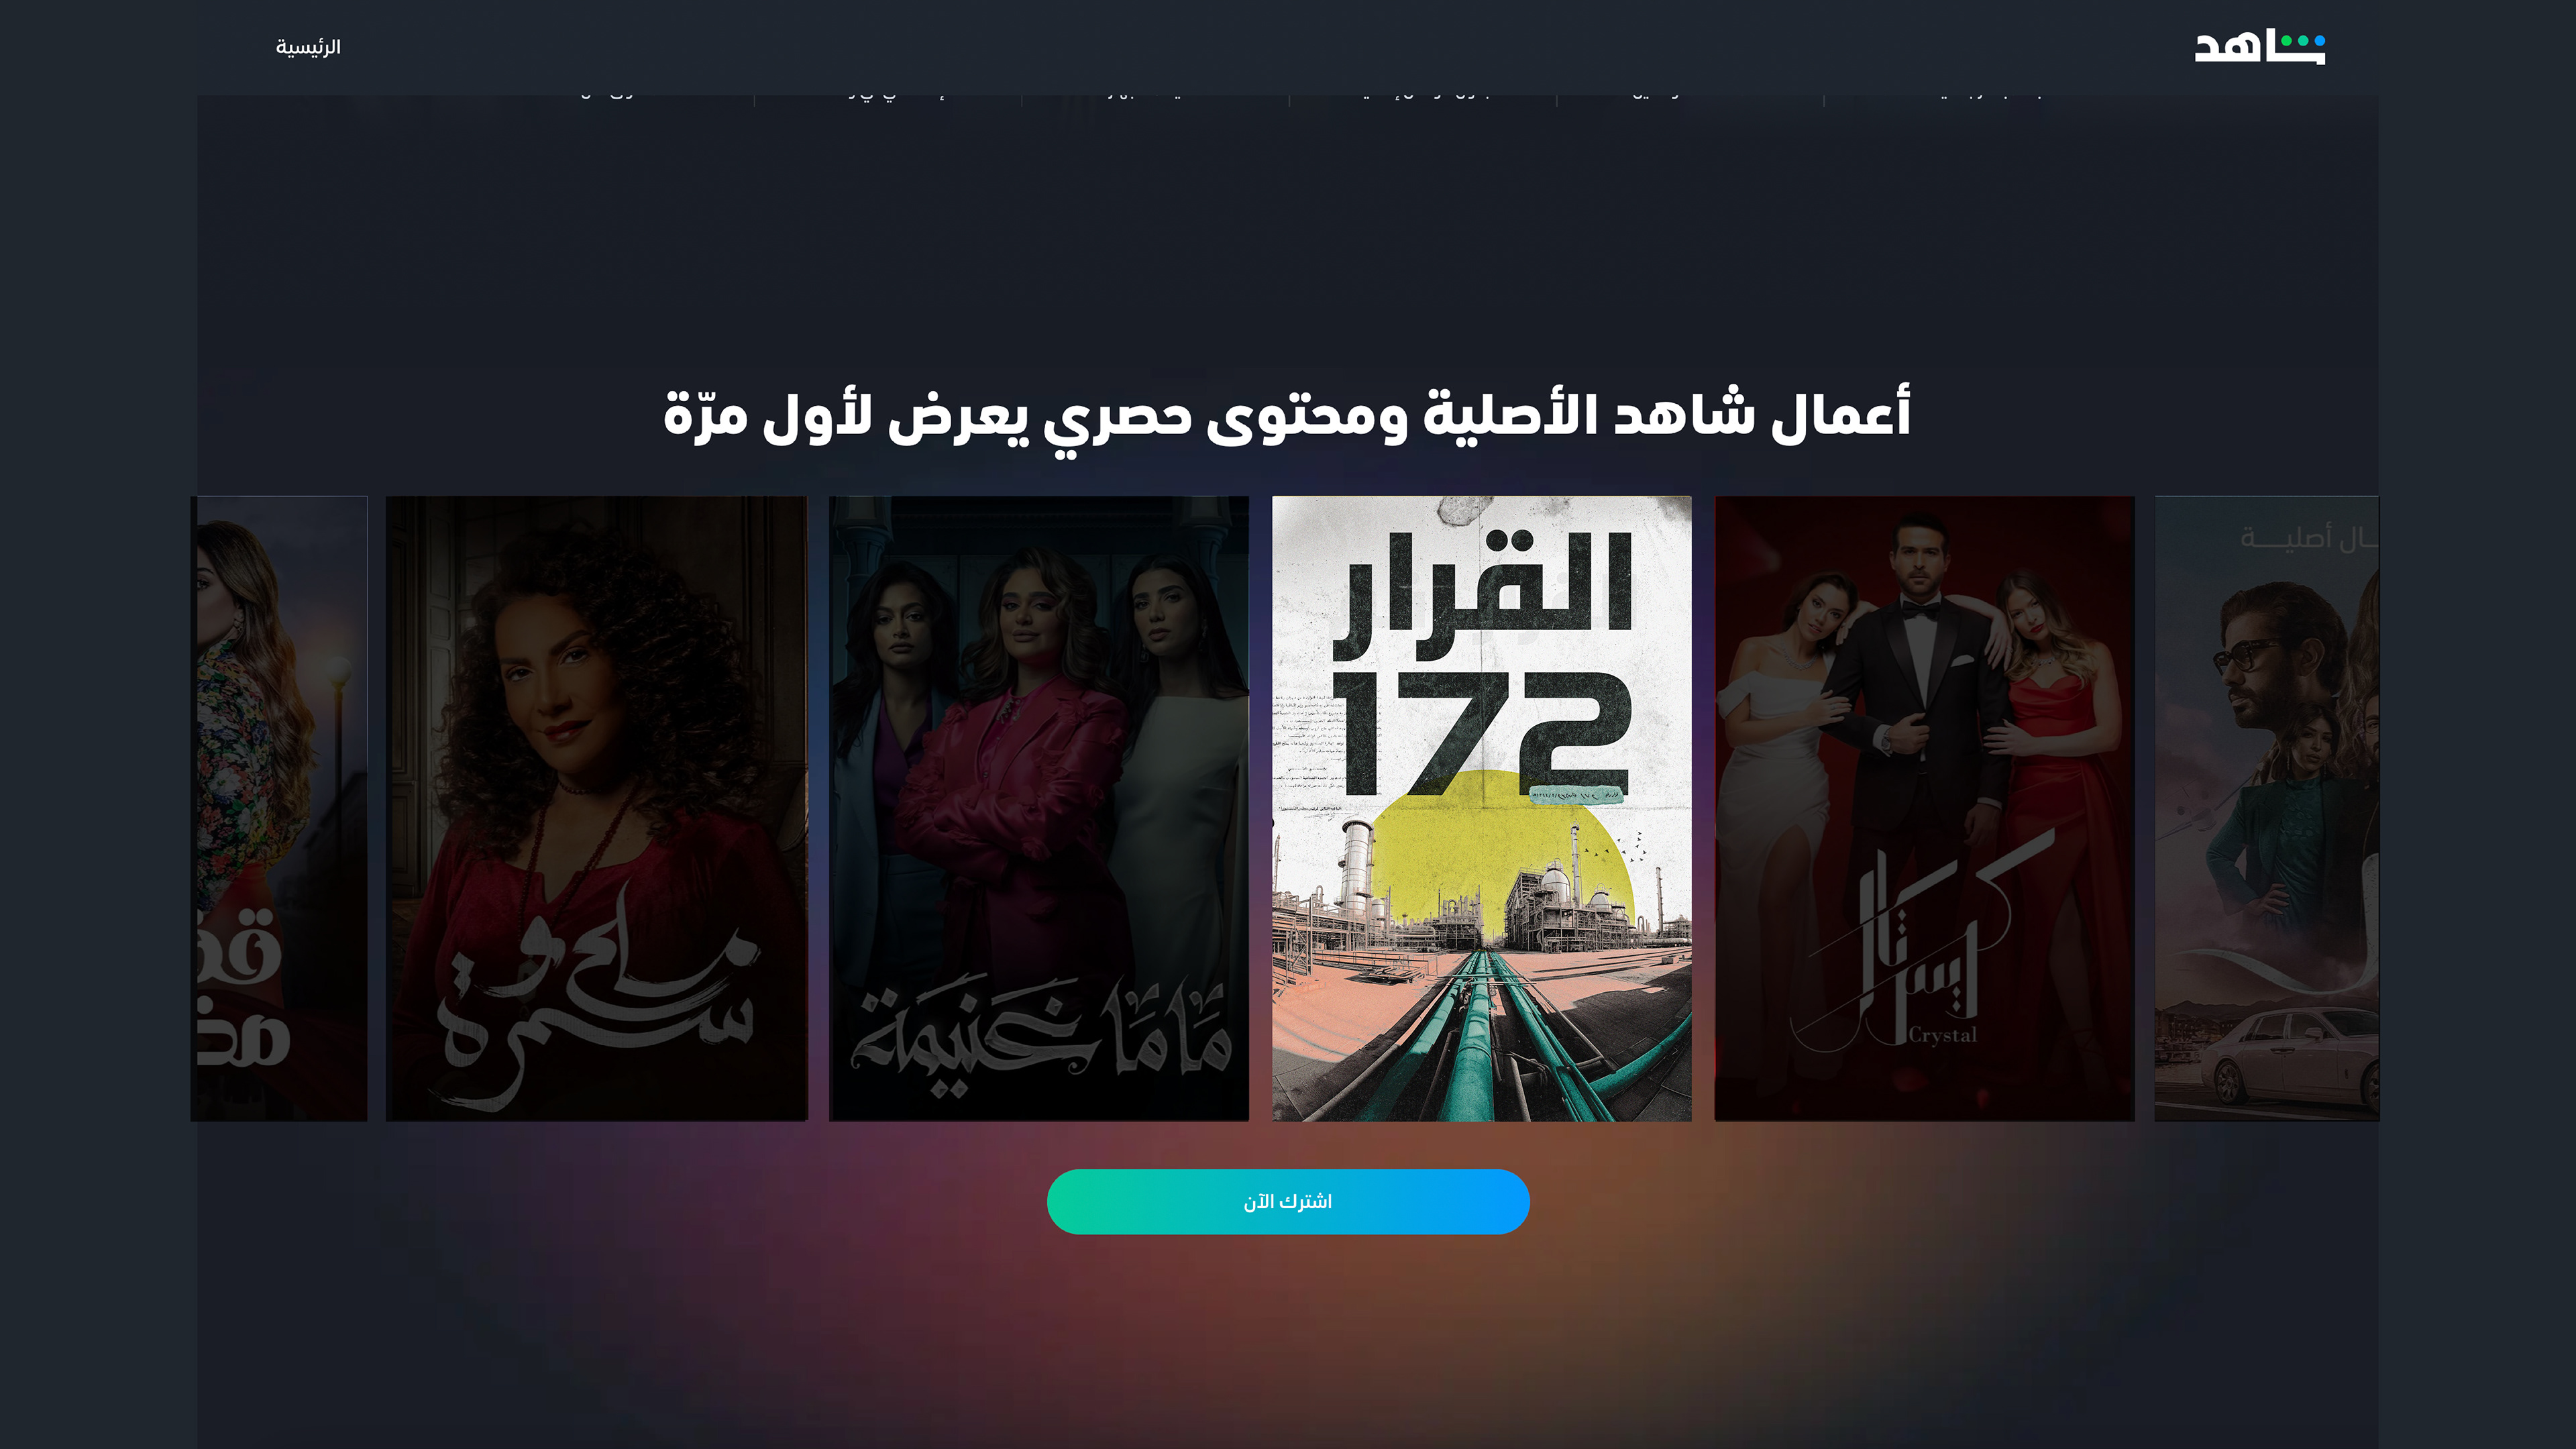Click the اشترك الآن subscribe button
Screen dimensions: 2576x1449
coord(1288,1201)
